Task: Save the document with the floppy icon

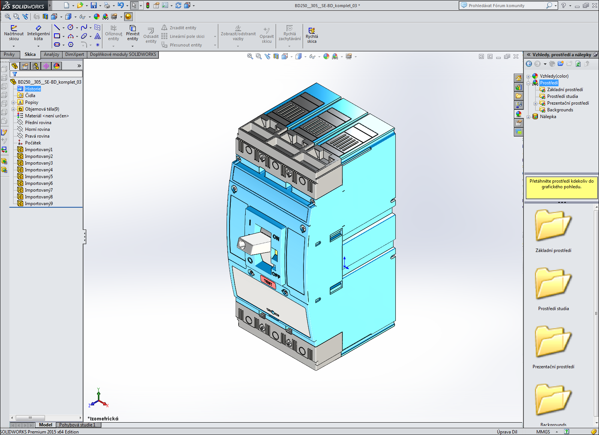Action: click(x=94, y=5)
